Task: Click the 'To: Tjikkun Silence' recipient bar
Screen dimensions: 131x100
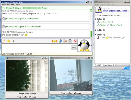Action: [47, 8]
